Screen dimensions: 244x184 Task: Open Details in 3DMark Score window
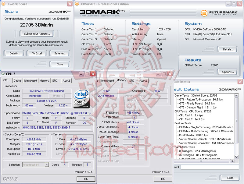pos(15,53)
